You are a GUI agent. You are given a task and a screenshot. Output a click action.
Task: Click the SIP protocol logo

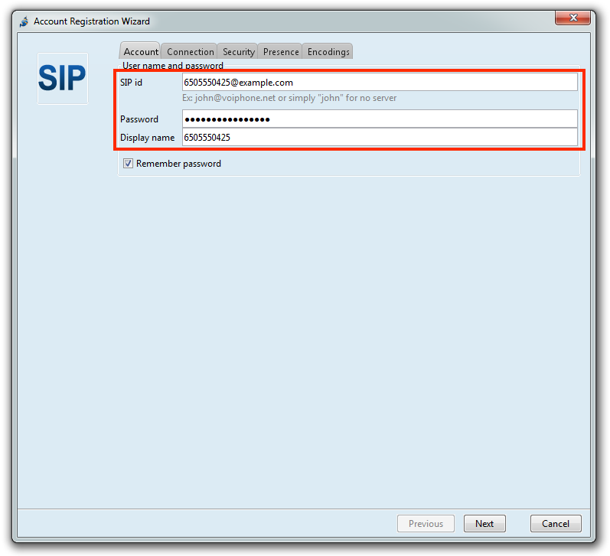pyautogui.click(x=63, y=79)
